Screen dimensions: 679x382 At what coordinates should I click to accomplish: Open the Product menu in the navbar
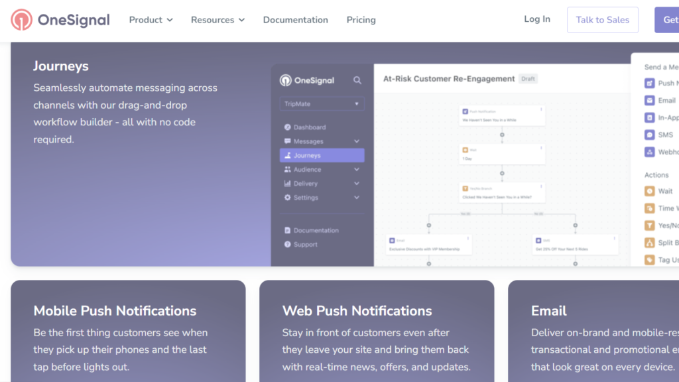151,20
